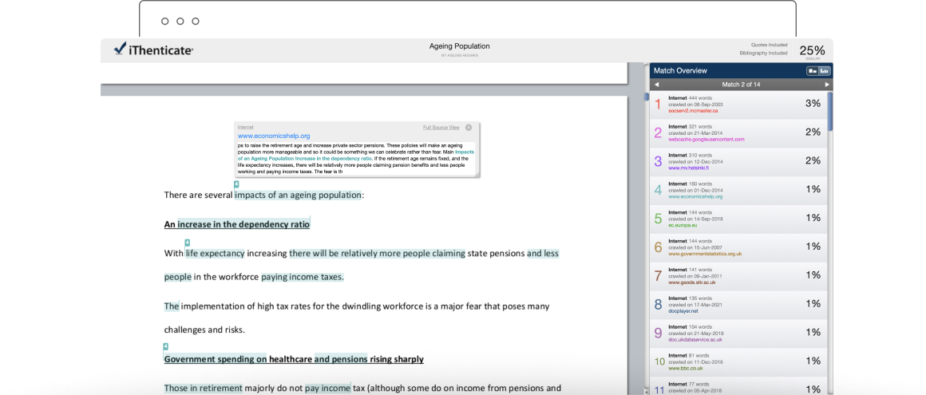Select match 5 ec.europa.eu

738,219
